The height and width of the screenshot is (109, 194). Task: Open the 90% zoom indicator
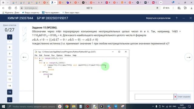coord(166,8)
